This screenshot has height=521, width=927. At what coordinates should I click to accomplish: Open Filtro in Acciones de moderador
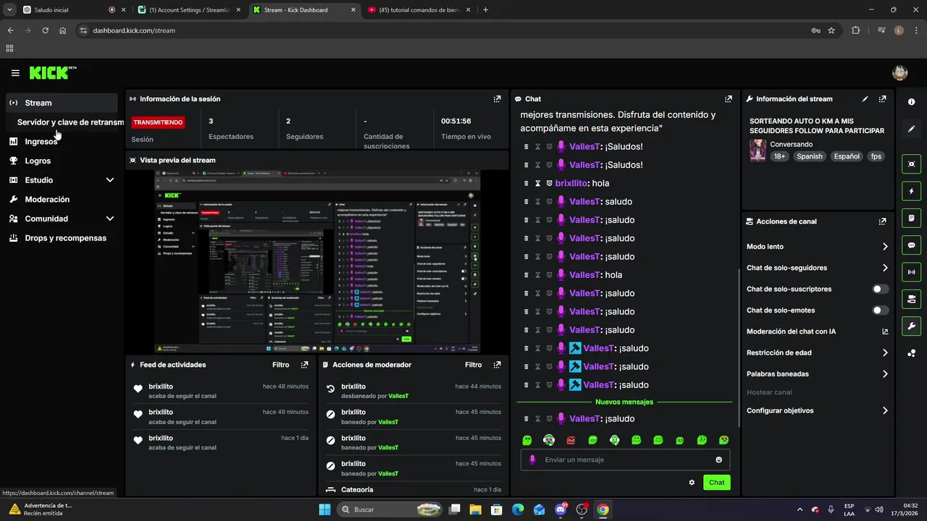coord(473,365)
